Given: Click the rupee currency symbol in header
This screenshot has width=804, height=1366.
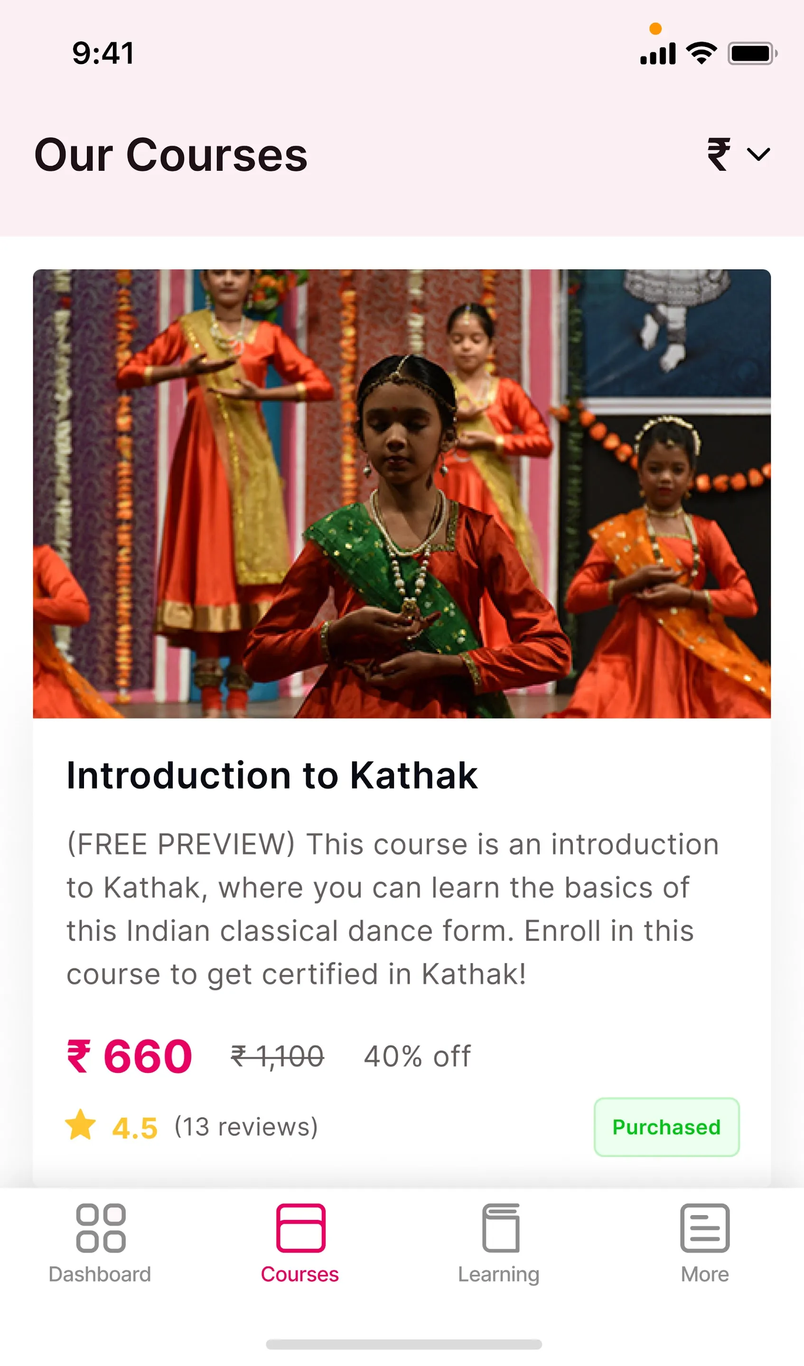Looking at the screenshot, I should coord(719,155).
